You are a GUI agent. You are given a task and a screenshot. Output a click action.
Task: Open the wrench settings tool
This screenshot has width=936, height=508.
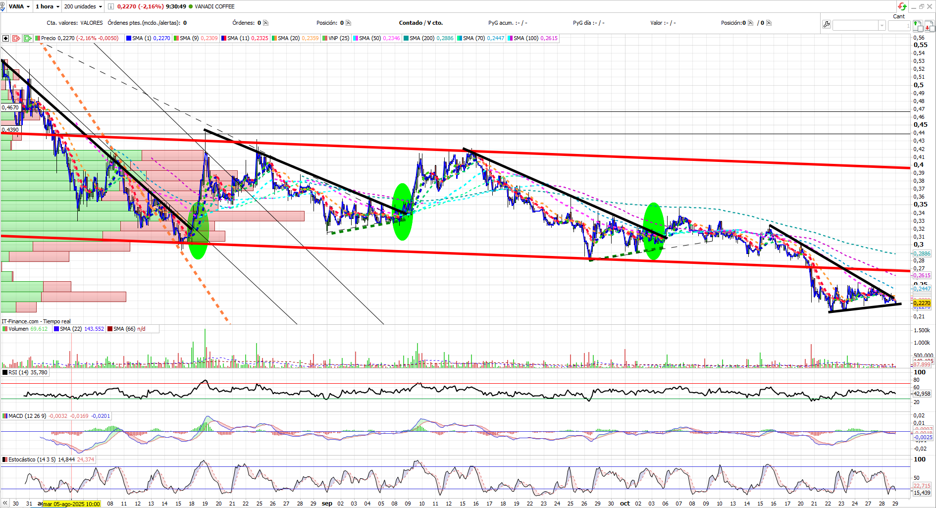coord(826,24)
